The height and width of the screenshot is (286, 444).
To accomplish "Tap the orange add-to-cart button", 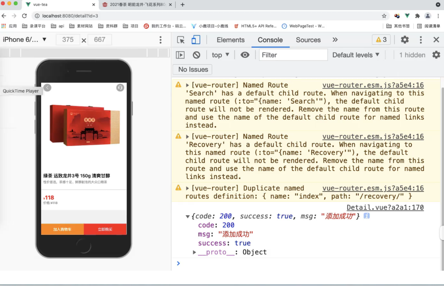I will point(62,229).
